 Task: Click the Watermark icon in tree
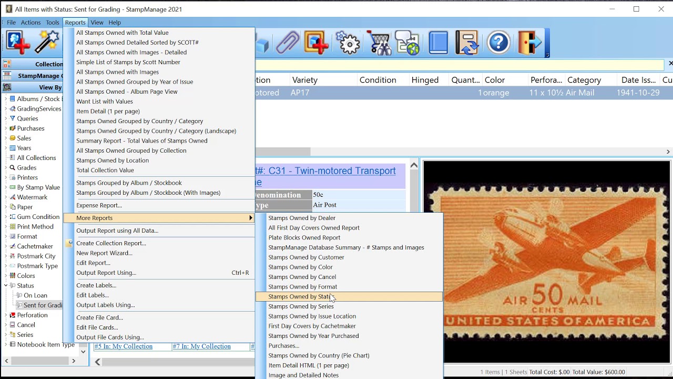pyautogui.click(x=13, y=197)
